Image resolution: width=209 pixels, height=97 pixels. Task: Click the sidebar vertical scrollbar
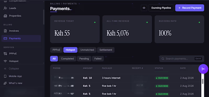44,17
